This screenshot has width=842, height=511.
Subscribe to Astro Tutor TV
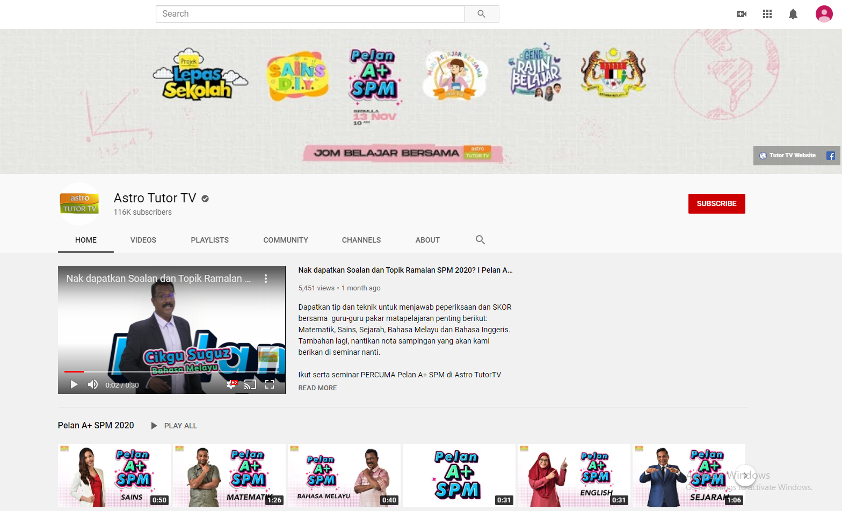coord(716,203)
